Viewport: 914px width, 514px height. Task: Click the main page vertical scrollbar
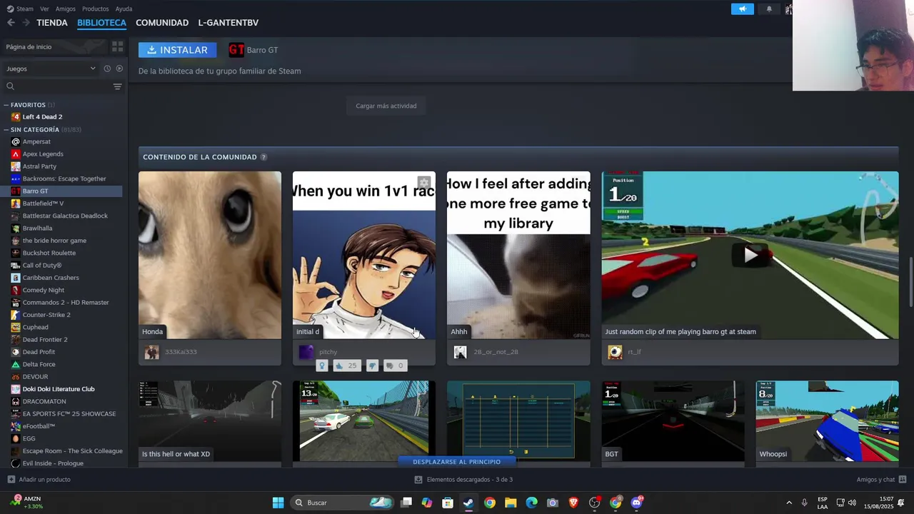910,282
